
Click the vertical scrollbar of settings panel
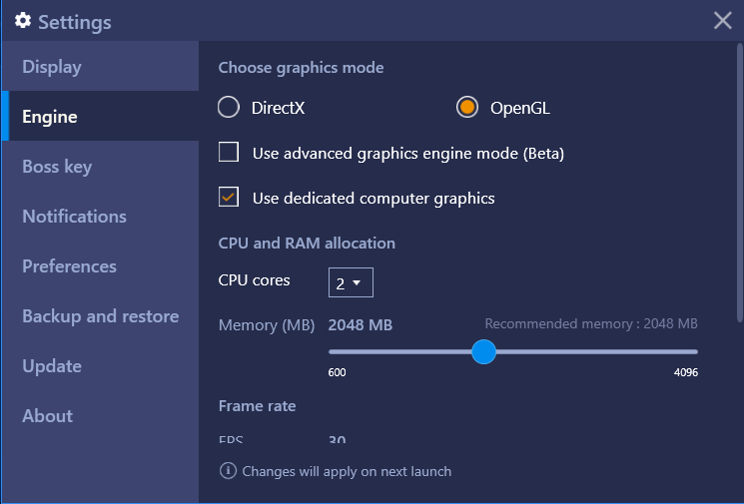(740, 183)
